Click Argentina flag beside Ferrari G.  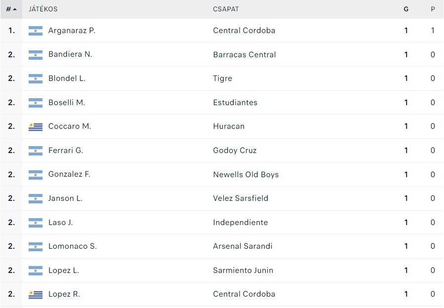tap(36, 151)
